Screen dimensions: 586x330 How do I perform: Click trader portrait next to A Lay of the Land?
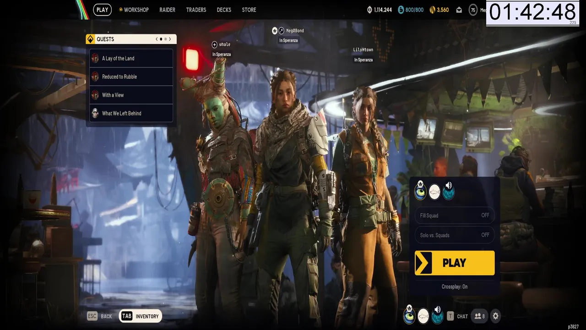pyautogui.click(x=95, y=58)
